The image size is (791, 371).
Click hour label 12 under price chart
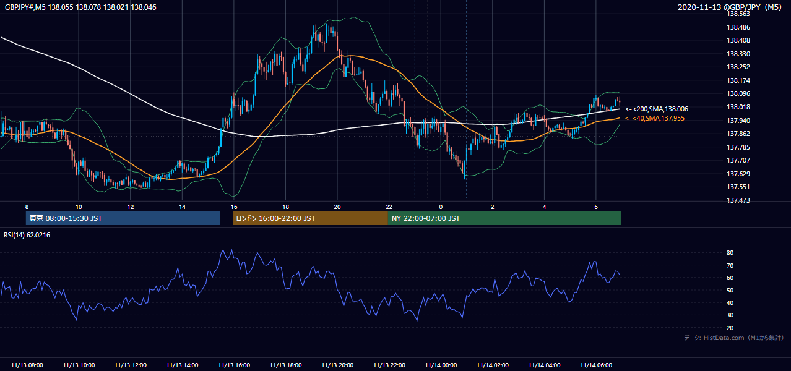pyautogui.click(x=131, y=207)
